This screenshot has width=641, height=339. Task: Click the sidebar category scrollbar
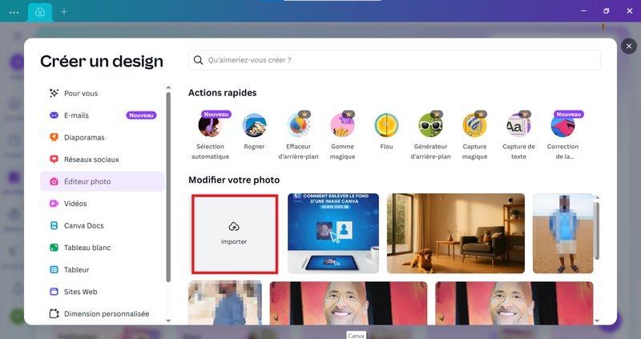tap(168, 187)
